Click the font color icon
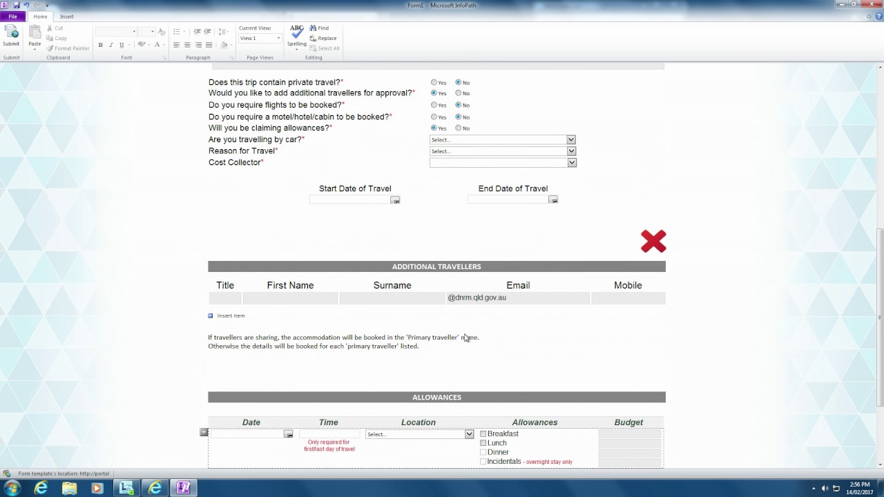Screen dimensions: 884x497 coord(157,45)
